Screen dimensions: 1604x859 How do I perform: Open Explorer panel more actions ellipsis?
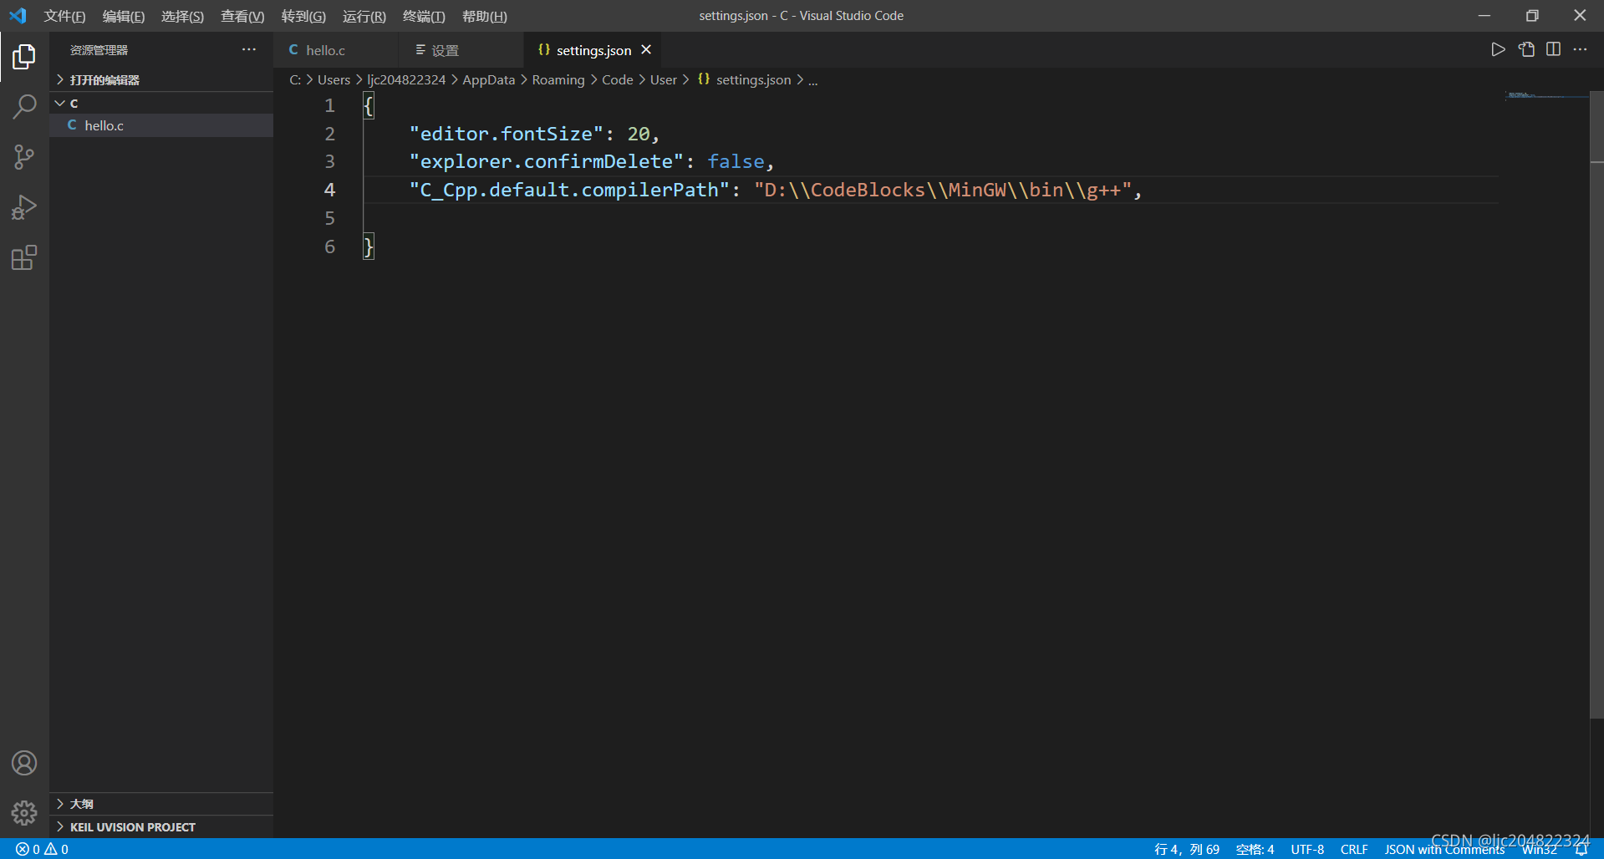(249, 49)
